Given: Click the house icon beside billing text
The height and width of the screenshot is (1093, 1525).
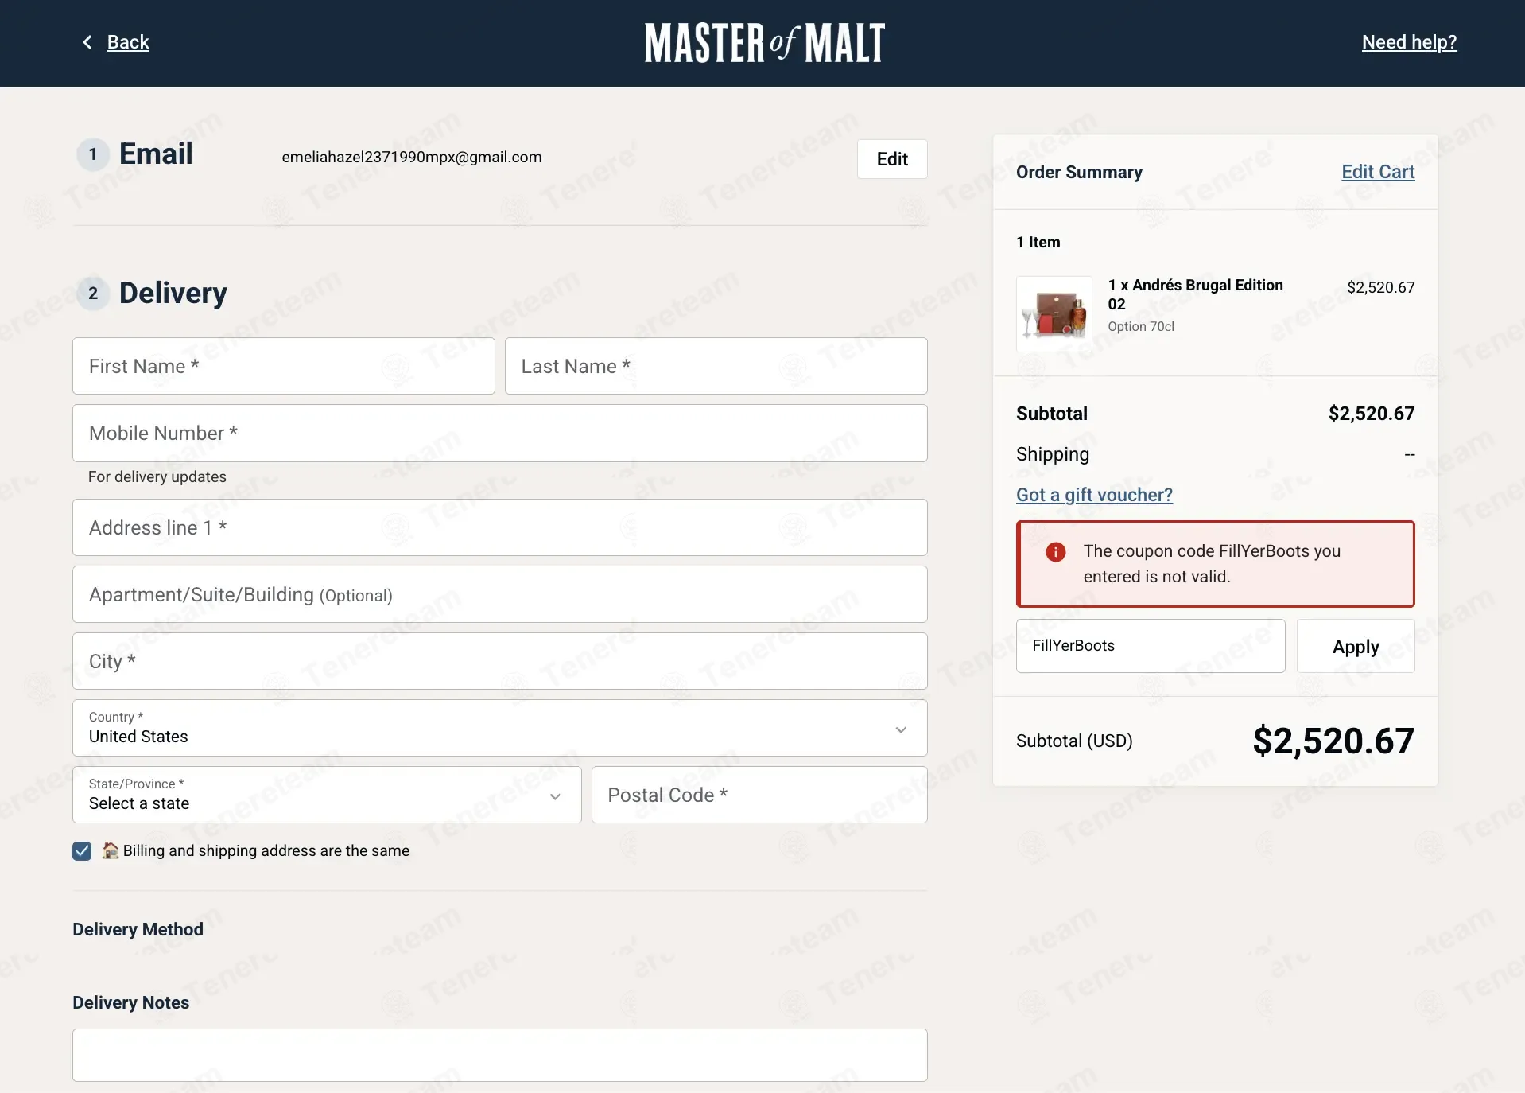Looking at the screenshot, I should point(111,850).
